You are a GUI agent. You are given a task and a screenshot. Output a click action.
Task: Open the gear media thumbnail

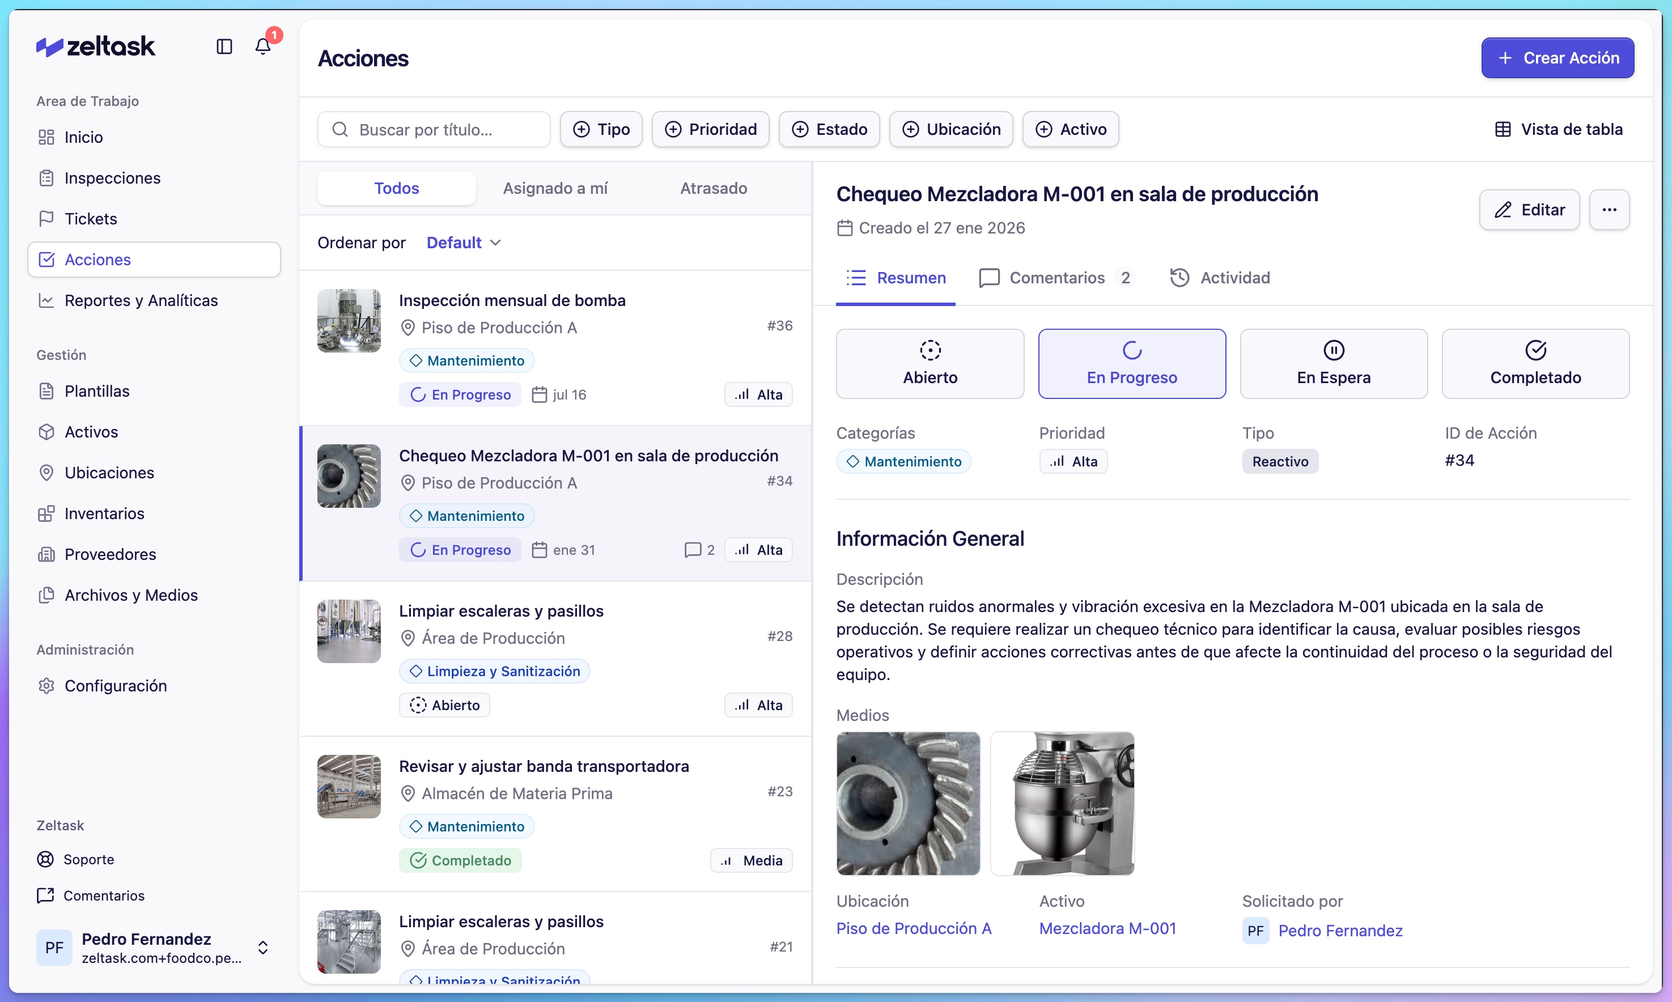[x=907, y=804]
